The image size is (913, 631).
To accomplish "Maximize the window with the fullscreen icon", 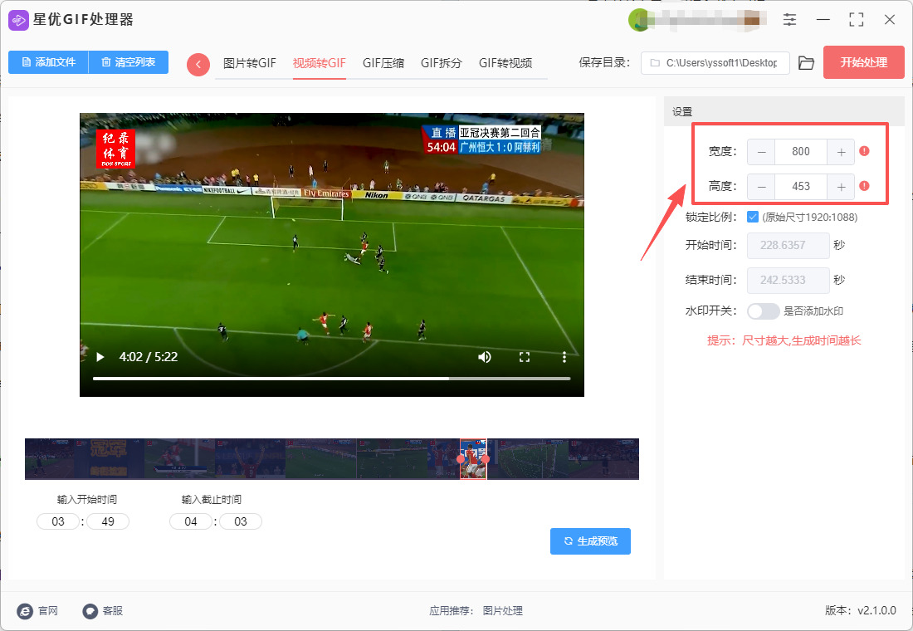I will [856, 20].
